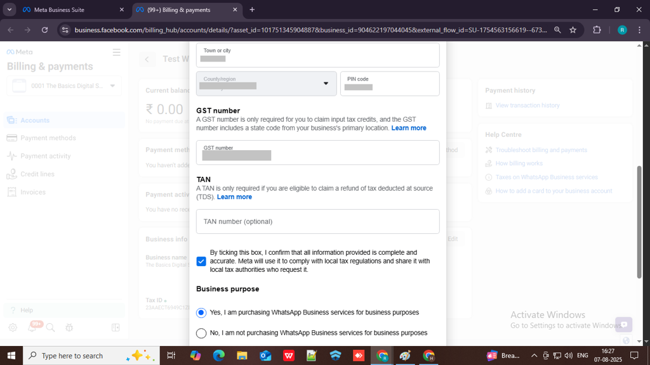Open How to add a card link
Screen dimensions: 650x365
pos(554,191)
